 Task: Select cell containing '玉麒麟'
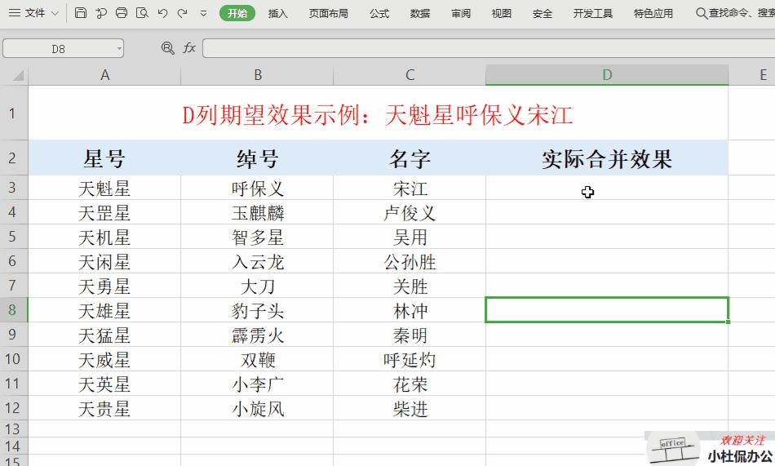click(257, 212)
